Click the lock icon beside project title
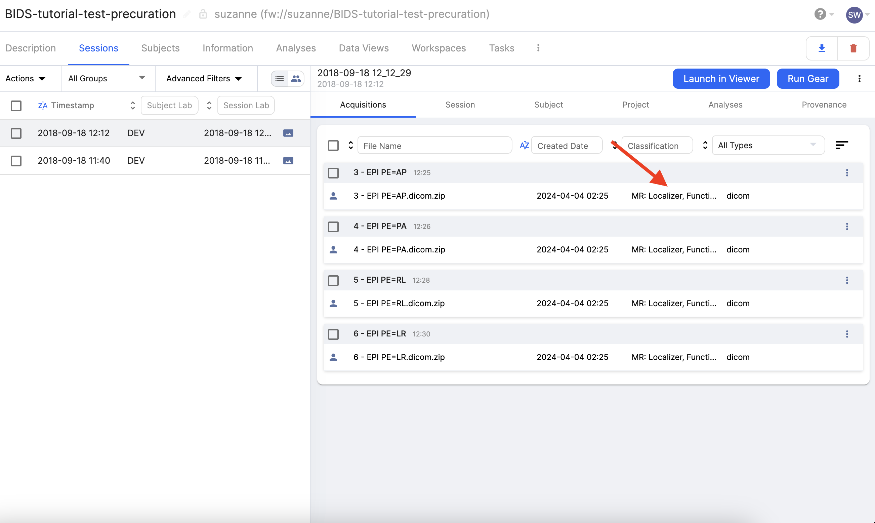This screenshot has width=875, height=523. [x=203, y=14]
